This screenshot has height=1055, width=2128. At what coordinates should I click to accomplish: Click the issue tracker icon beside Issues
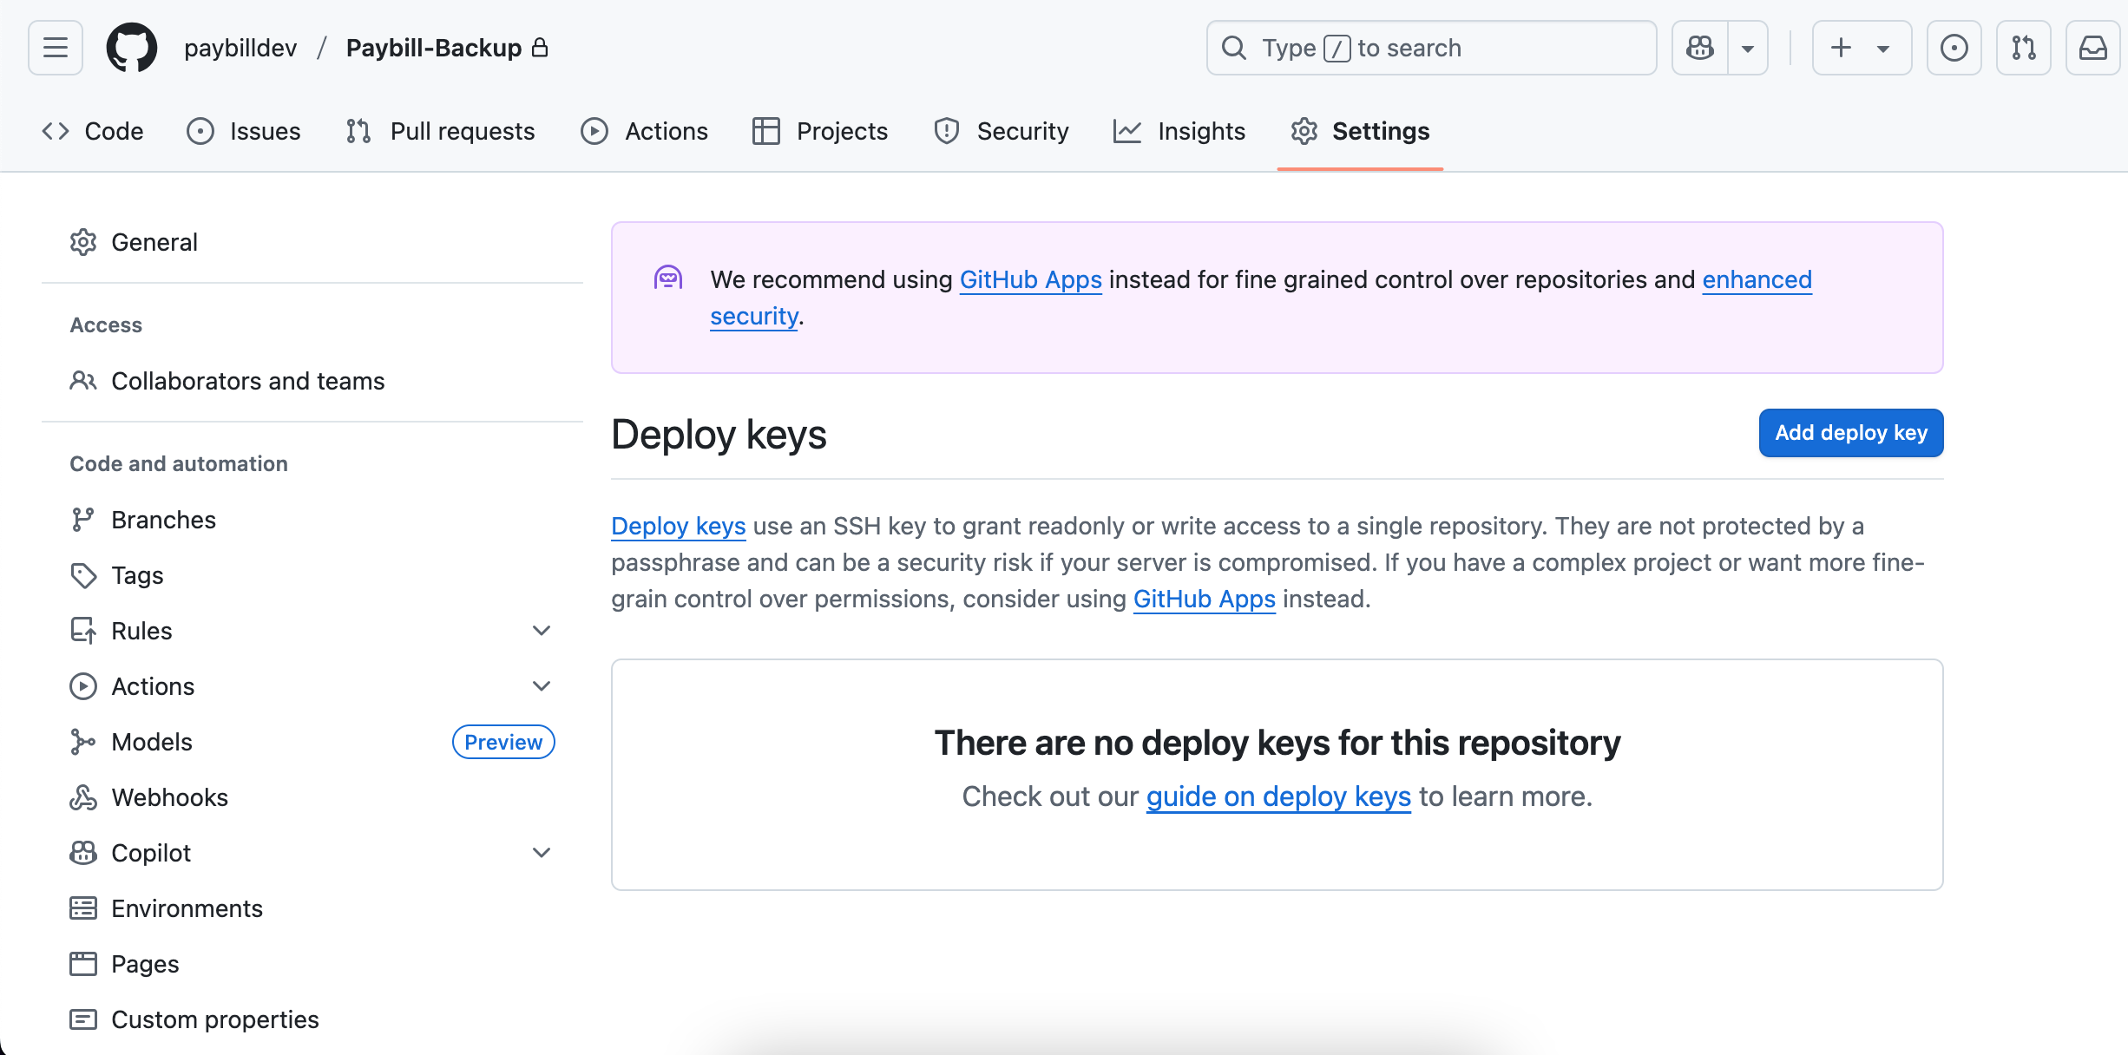(x=200, y=131)
